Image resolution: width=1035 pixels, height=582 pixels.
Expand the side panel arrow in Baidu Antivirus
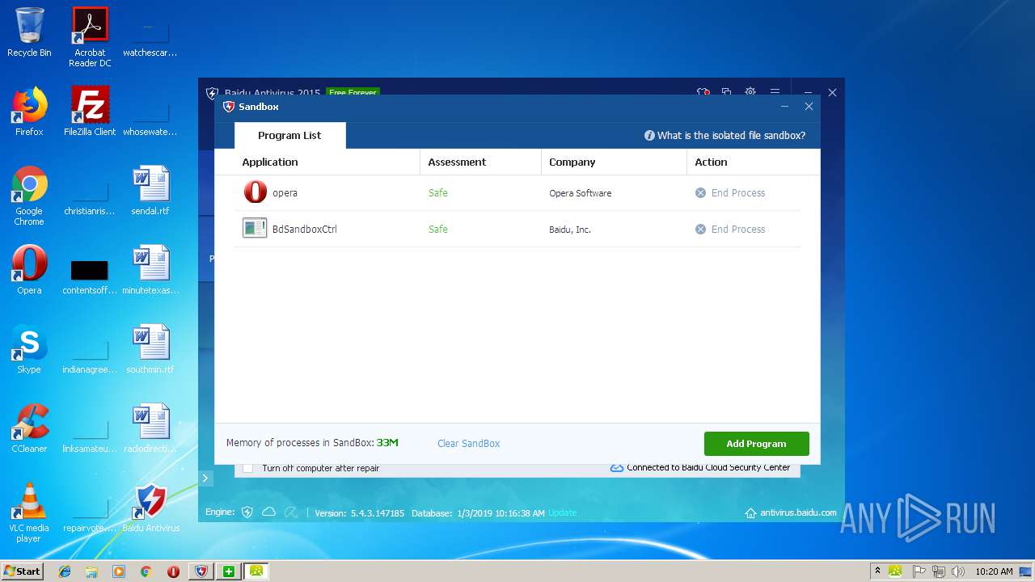coord(205,478)
